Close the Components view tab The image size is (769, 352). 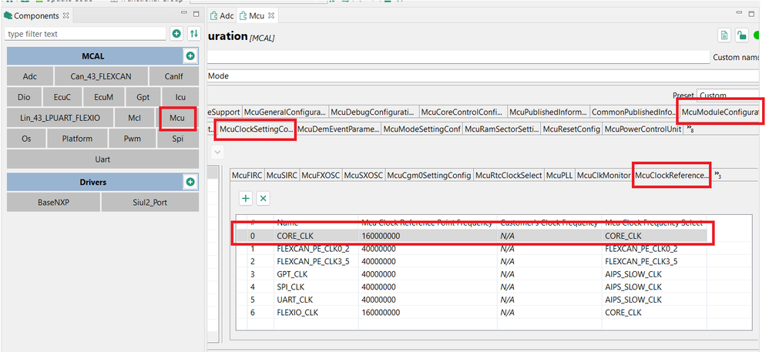tap(65, 15)
